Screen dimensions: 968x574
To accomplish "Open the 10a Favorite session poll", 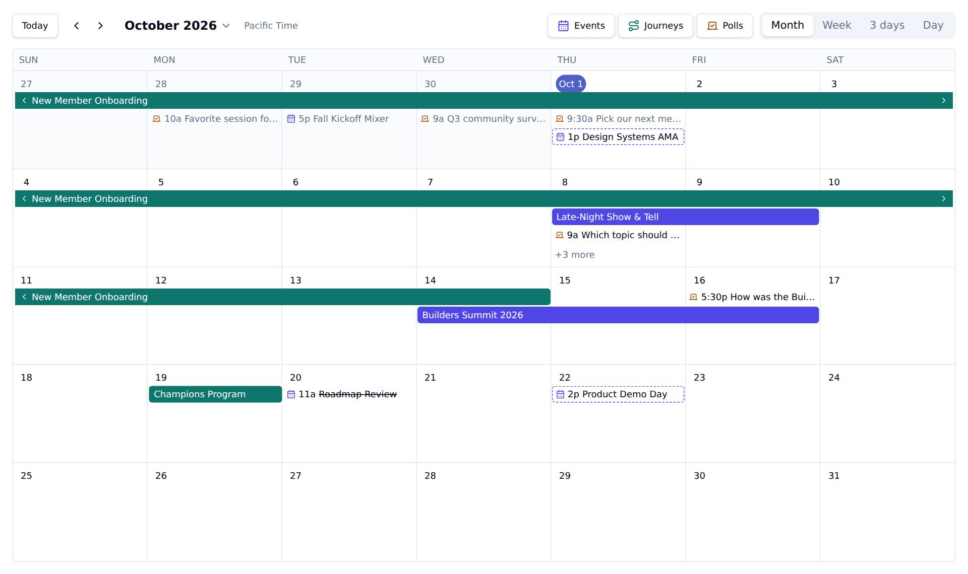I will 215,119.
